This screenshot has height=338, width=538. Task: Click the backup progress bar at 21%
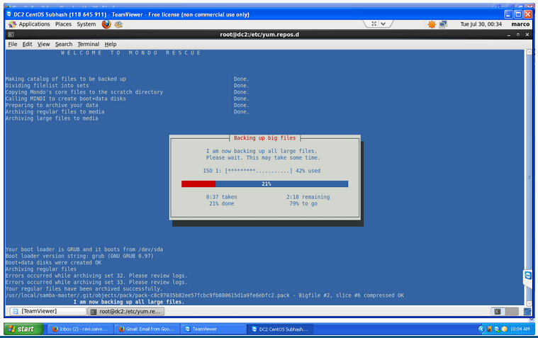point(264,184)
